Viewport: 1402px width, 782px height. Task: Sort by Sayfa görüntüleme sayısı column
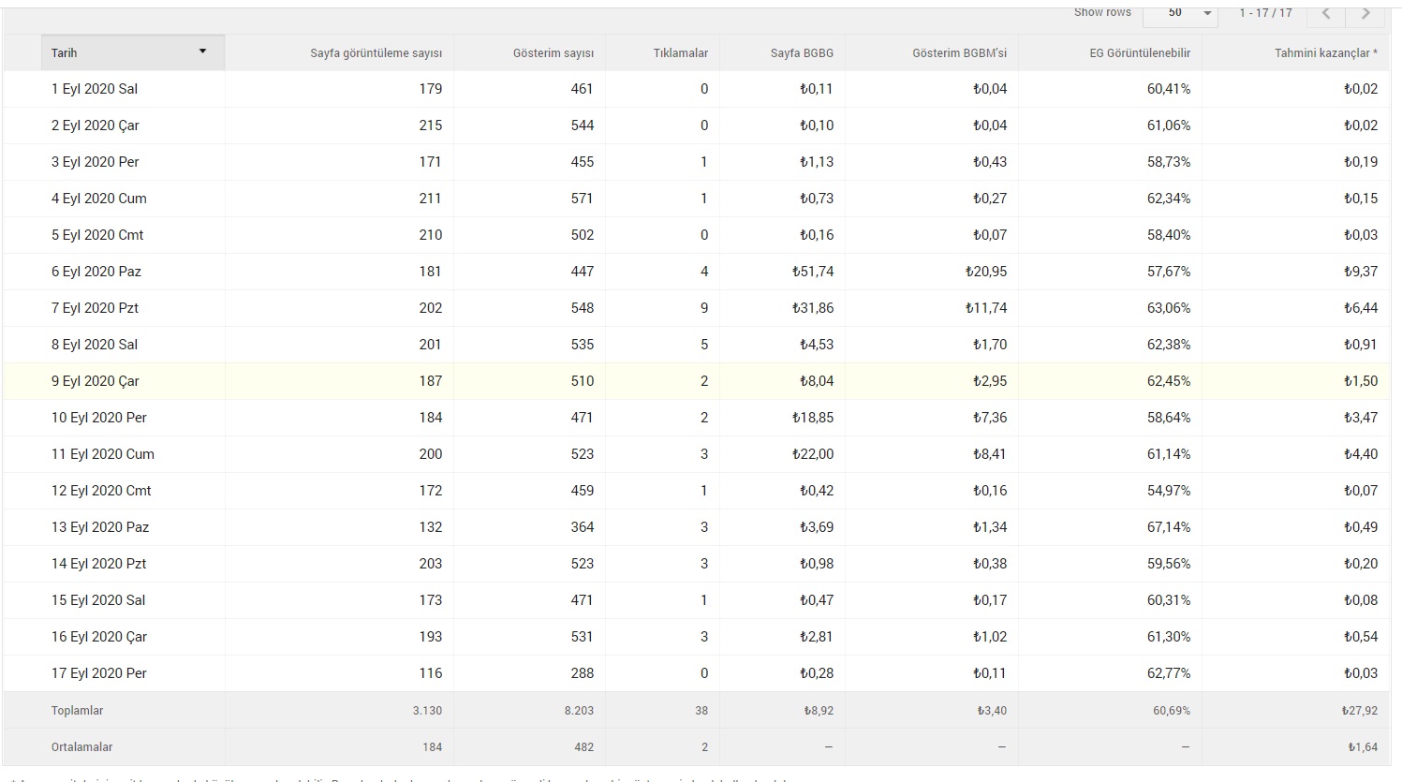[x=376, y=53]
